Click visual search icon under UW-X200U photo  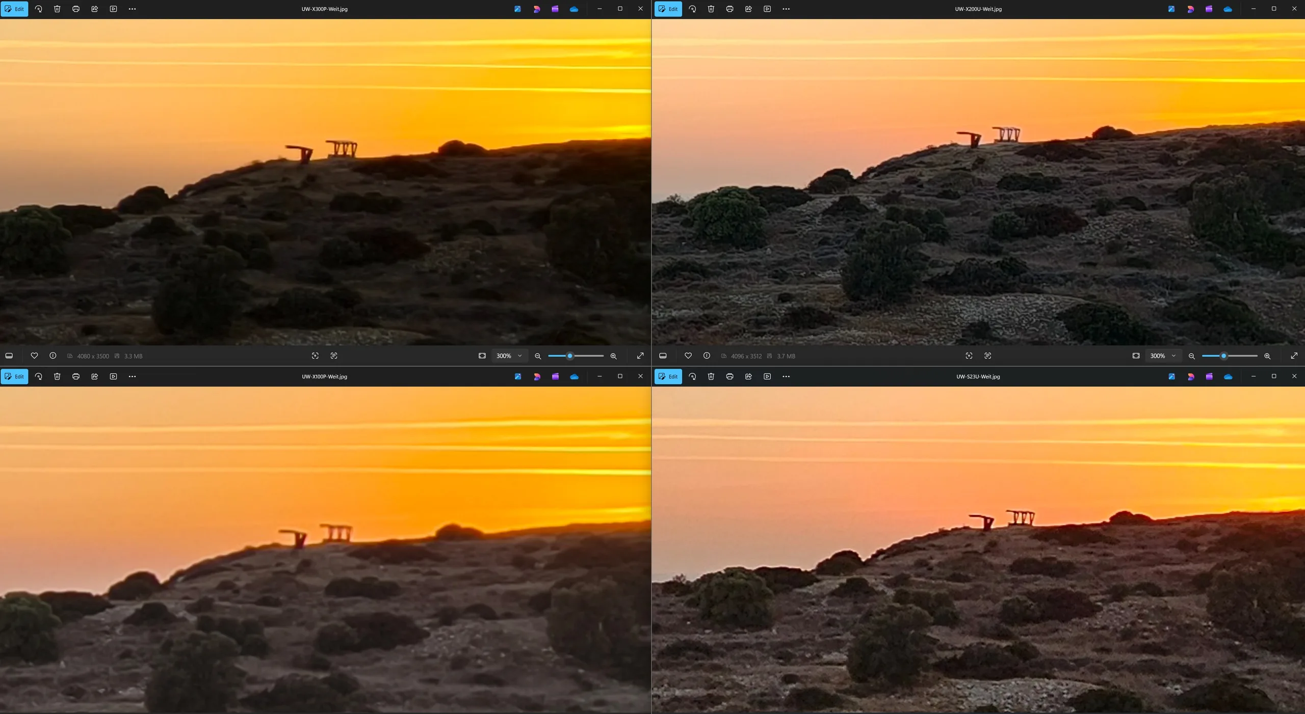[x=969, y=356]
